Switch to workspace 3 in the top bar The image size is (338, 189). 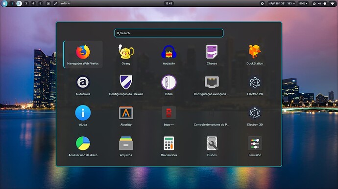[26, 3]
